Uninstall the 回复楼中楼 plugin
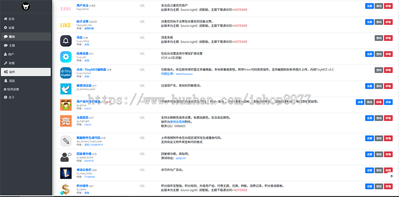This screenshot has height=197, width=399. 389,154
